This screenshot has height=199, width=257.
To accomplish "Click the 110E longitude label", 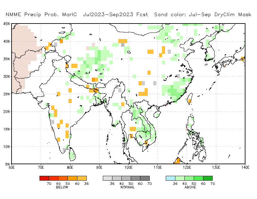I will tap(158, 167).
